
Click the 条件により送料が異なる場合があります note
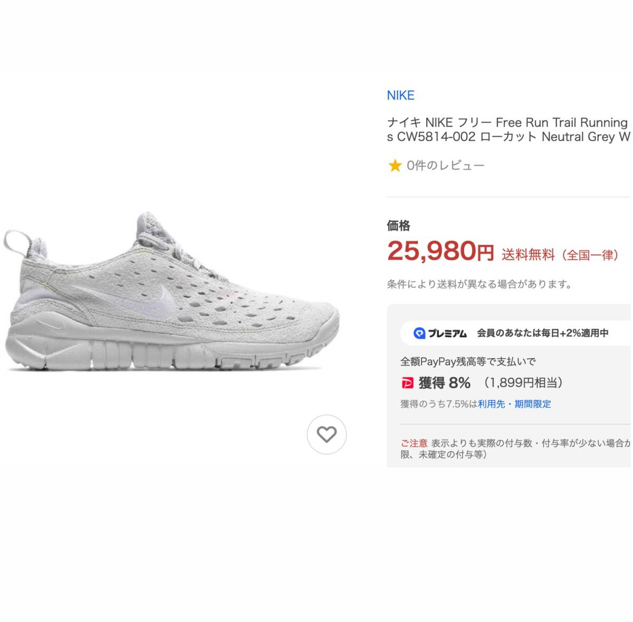(479, 284)
